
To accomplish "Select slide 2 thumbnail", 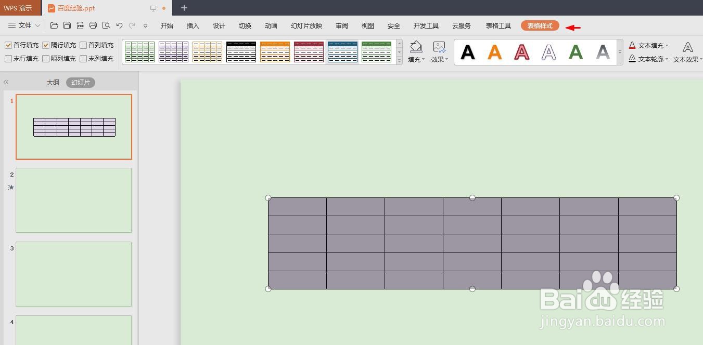I will pyautogui.click(x=74, y=200).
